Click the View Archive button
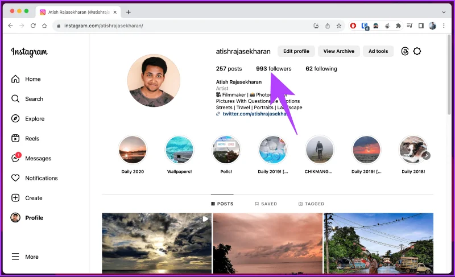455x277 pixels. [338, 51]
